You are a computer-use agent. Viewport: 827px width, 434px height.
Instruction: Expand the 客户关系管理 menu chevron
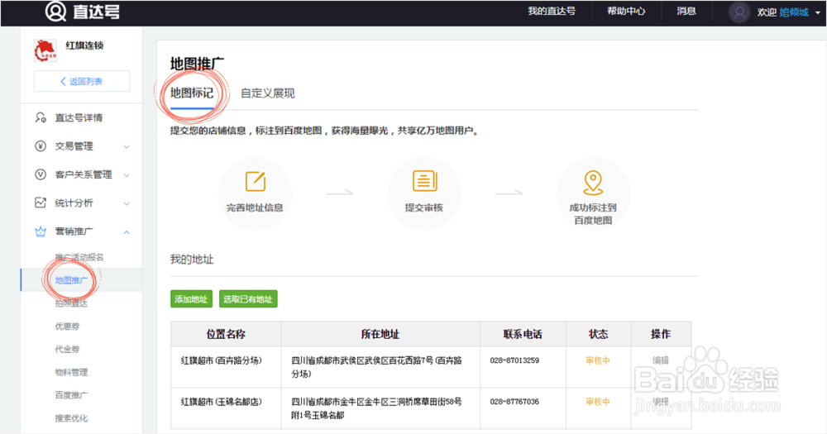(x=127, y=175)
